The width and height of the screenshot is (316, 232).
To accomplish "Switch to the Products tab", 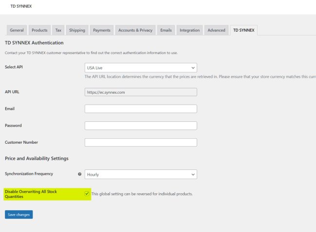I will coord(39,30).
